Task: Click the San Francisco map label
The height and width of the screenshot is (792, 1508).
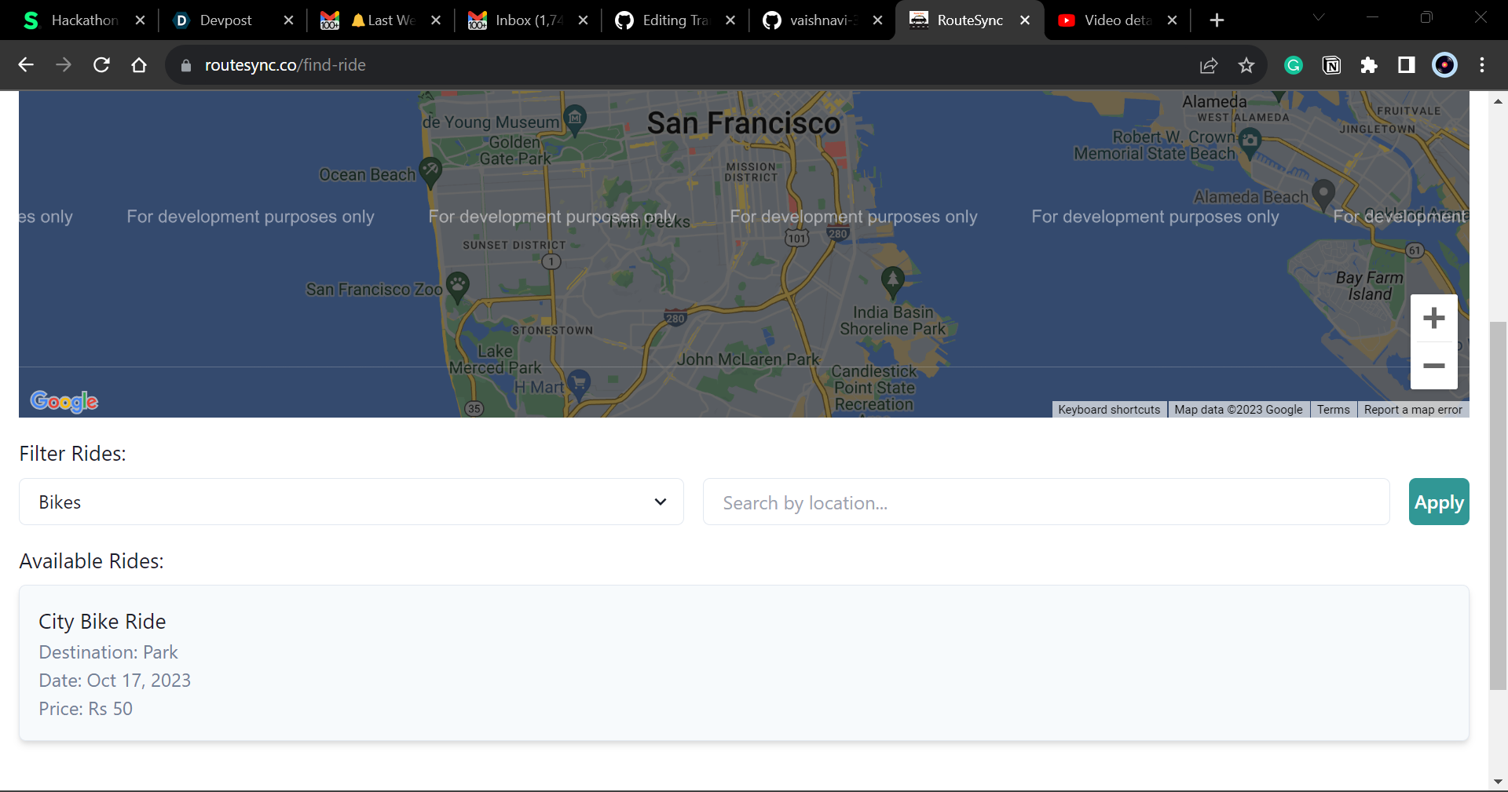Action: coord(743,123)
